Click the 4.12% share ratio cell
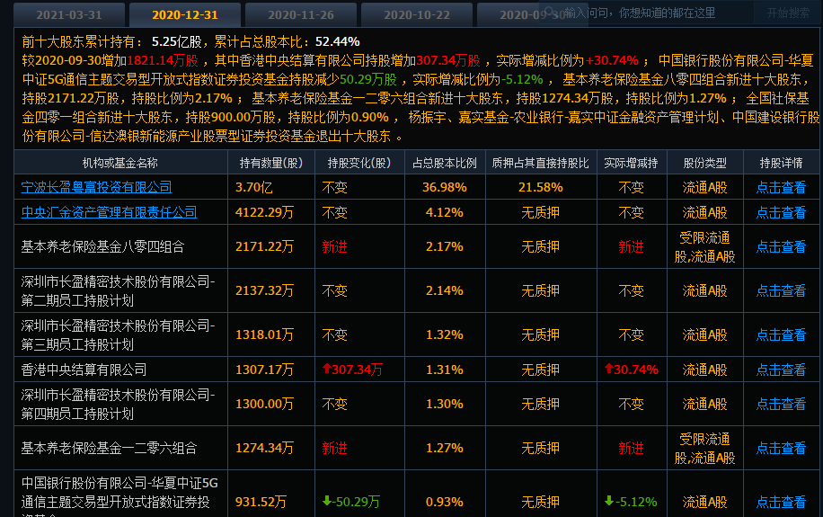The height and width of the screenshot is (517, 823). coord(445,212)
